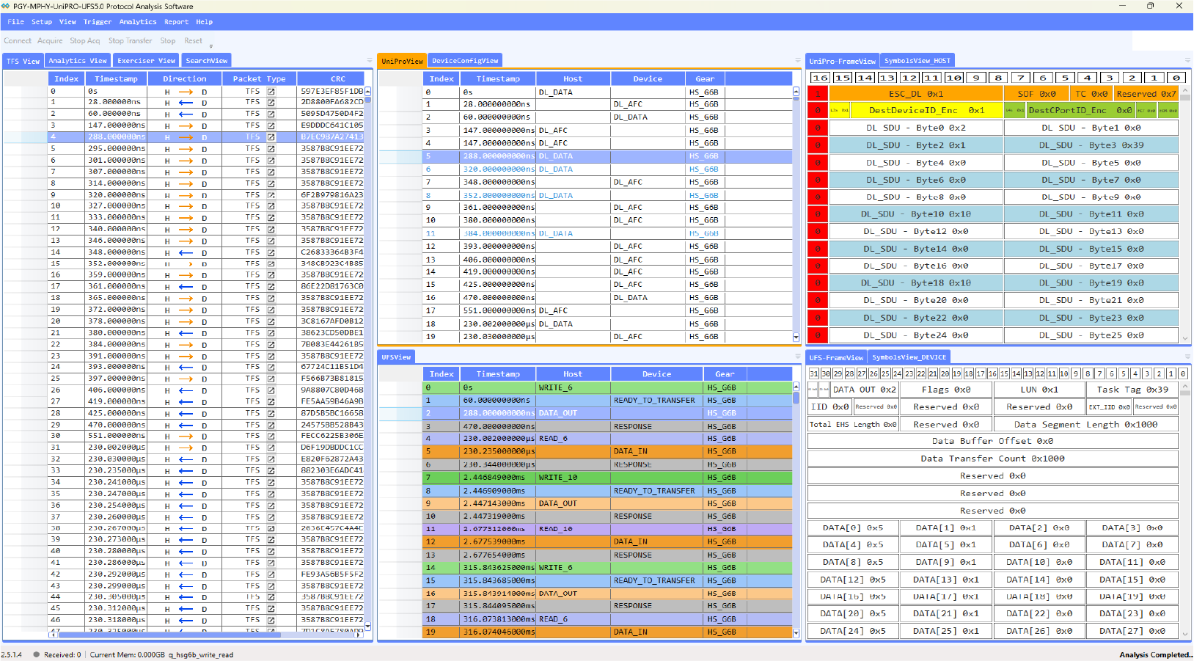The image size is (1194, 661).
Task: Open the DeviceConfigView tab
Action: click(x=464, y=60)
